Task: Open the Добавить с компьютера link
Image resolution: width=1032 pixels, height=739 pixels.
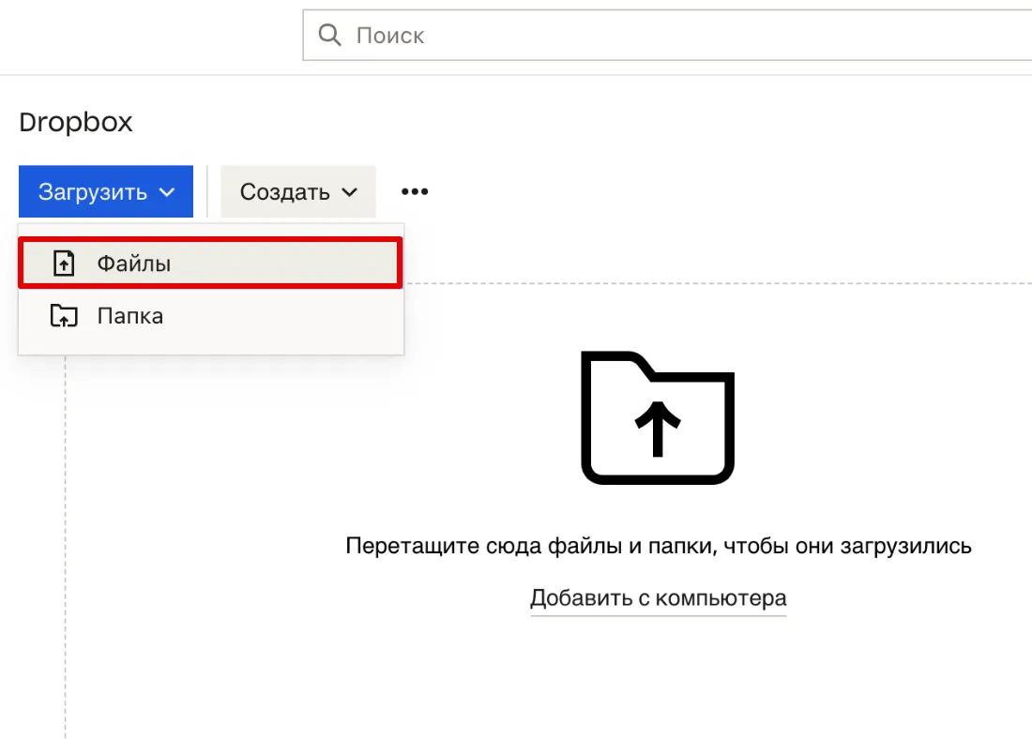Action: pos(659,598)
